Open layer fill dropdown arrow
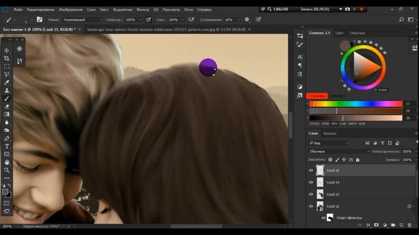Viewport: 419px width, 235px height. (416, 160)
